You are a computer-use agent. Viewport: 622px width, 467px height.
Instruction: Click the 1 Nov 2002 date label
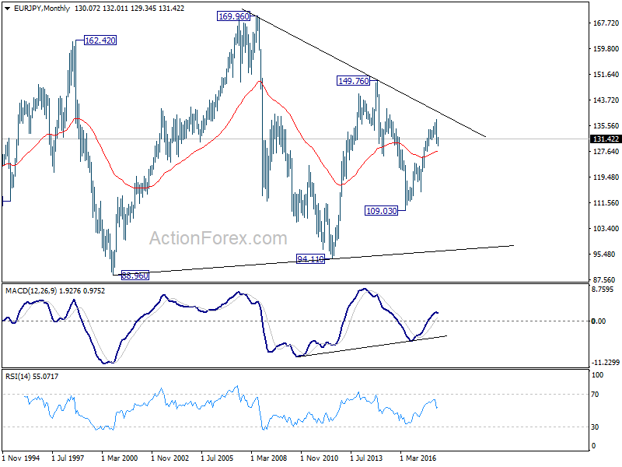pos(169,458)
